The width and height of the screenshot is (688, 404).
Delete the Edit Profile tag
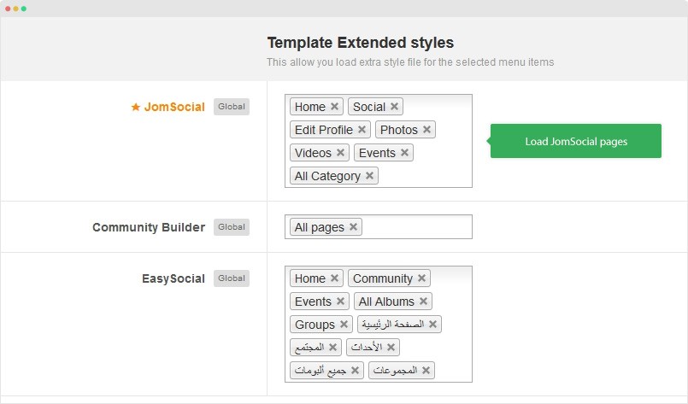[362, 130]
